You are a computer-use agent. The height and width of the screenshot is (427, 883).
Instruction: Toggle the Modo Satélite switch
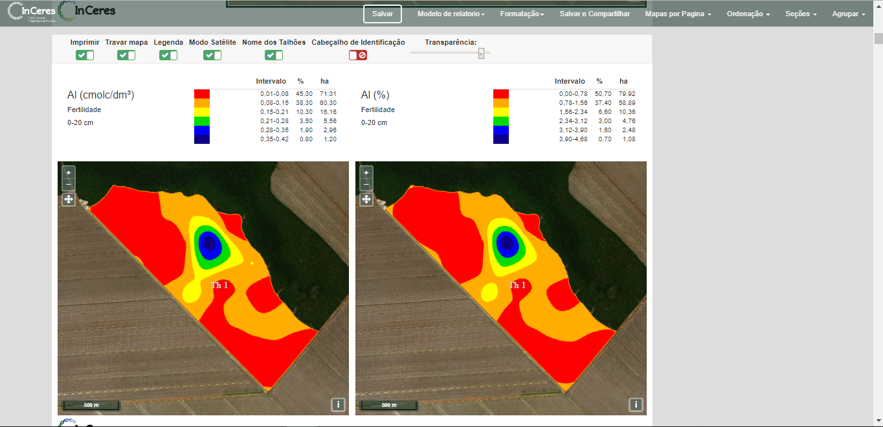[212, 55]
